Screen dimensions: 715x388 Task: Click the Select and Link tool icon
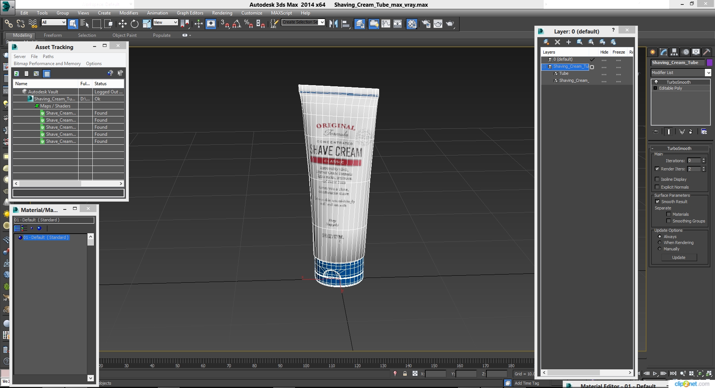pos(8,24)
